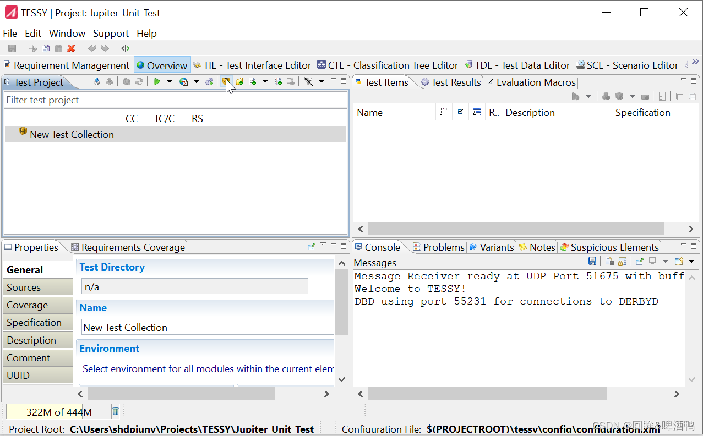Click the Redo arrow icon
The width and height of the screenshot is (703, 436).
(x=105, y=48)
